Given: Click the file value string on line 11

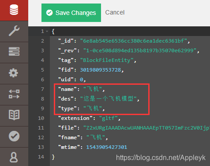Looking at the screenshot, I should 146,128.
